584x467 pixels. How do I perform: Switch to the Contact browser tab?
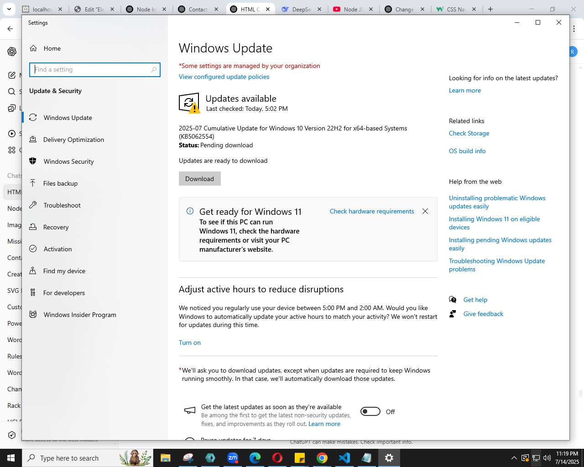pos(198,9)
